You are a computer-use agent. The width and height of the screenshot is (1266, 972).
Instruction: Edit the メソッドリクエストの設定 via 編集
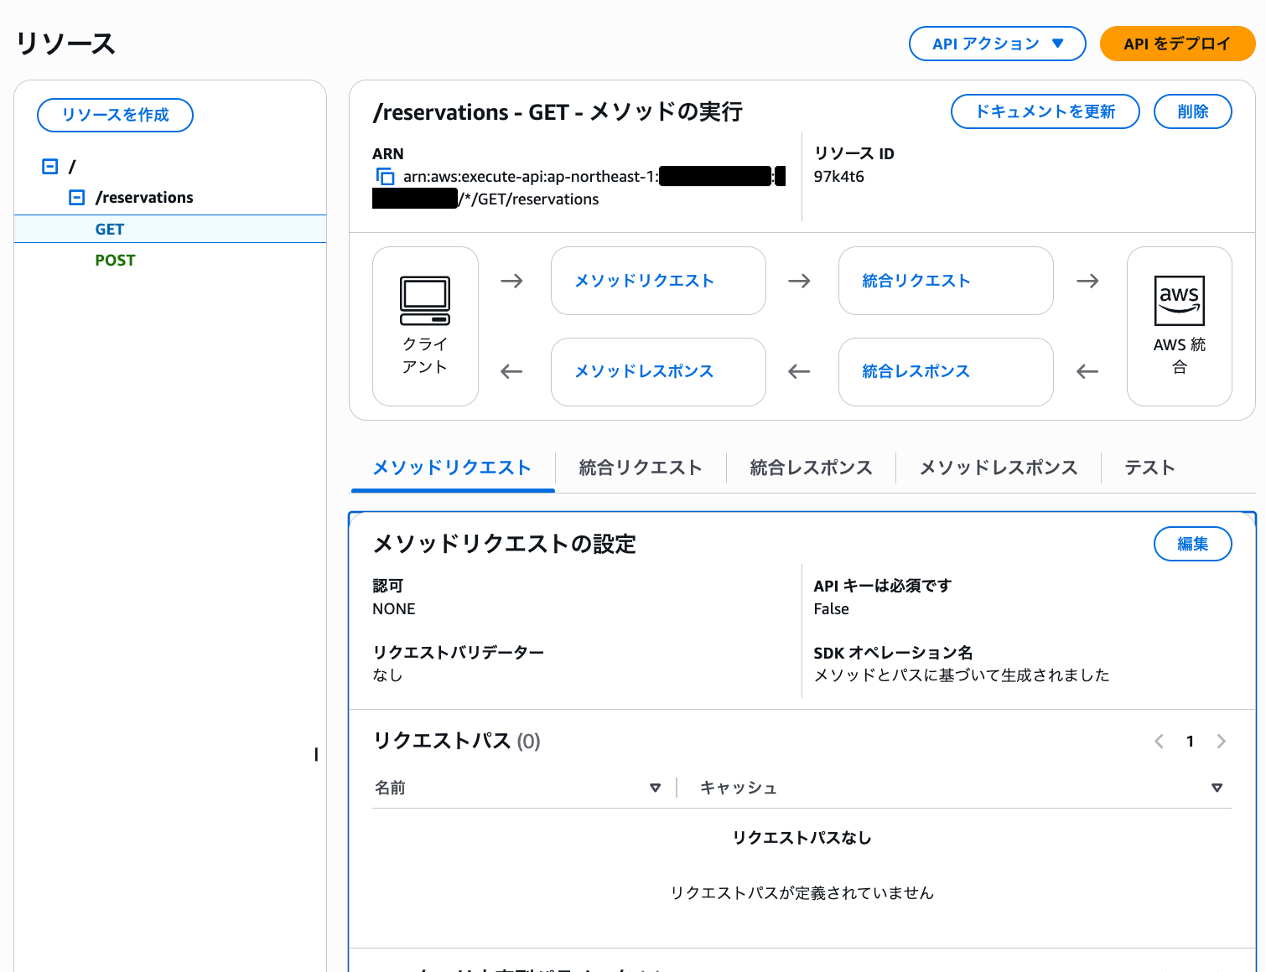(1192, 544)
